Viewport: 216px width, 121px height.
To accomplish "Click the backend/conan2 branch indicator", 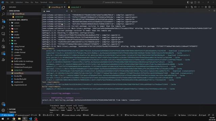I will (23, 115).
